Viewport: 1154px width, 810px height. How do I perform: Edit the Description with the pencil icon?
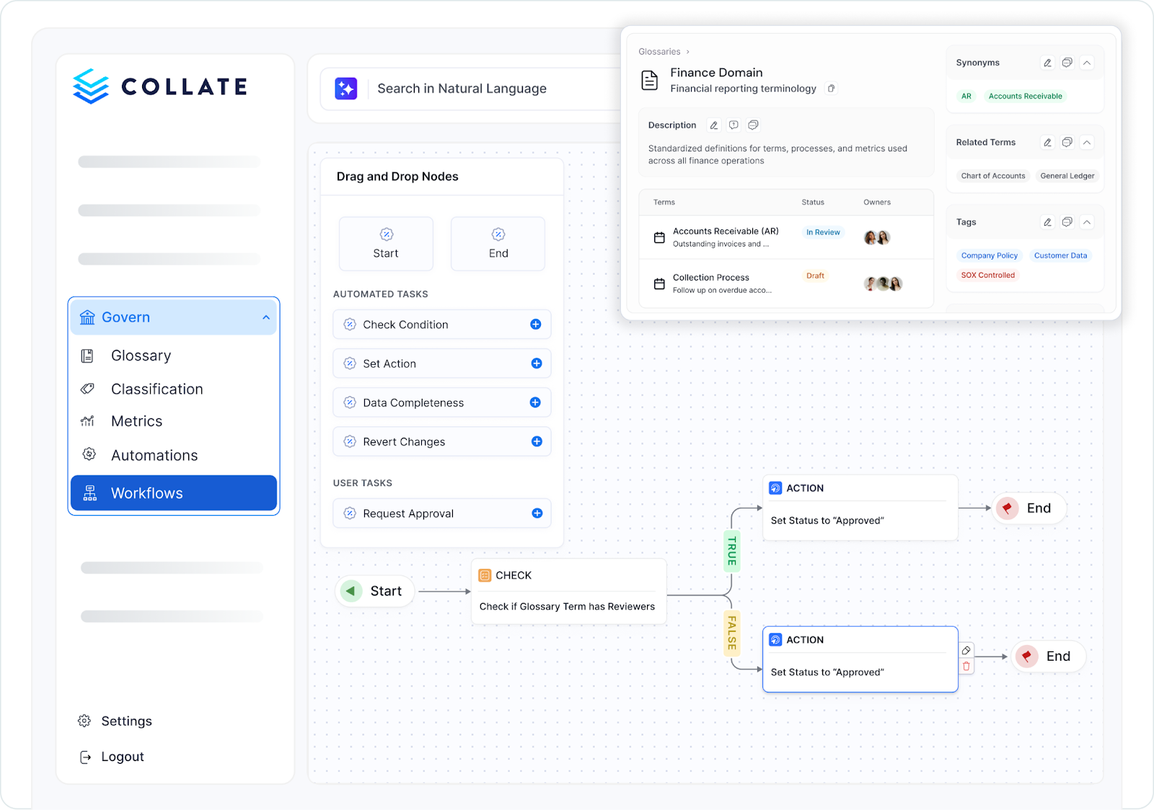pos(714,126)
